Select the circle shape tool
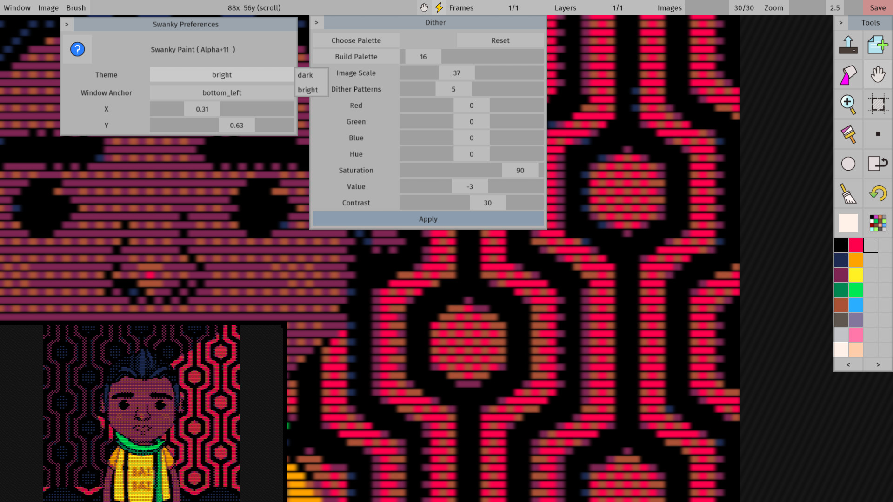Screen dimensions: 893x502 point(848,164)
